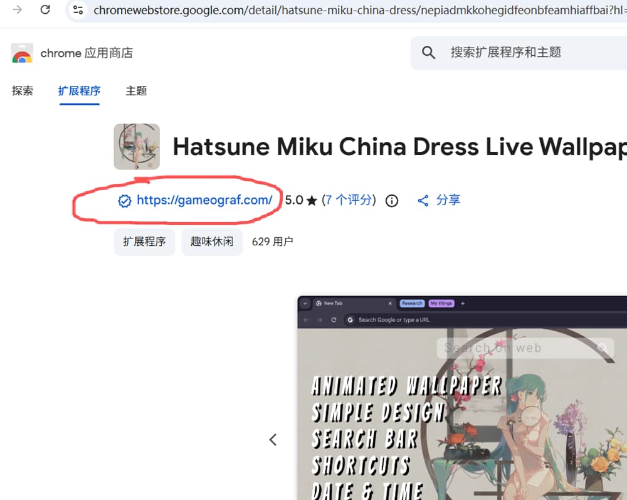Open the rating info circle icon
627x500 pixels.
point(392,200)
